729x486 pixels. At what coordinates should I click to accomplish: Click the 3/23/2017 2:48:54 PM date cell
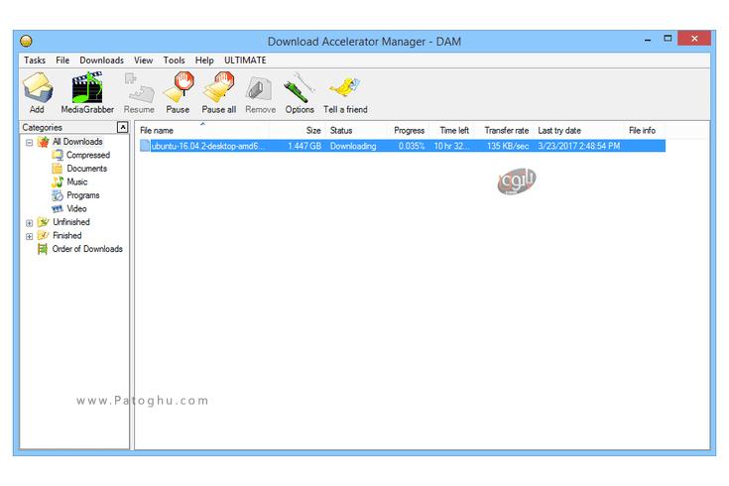click(x=579, y=146)
